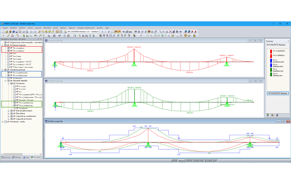Click the highlighted results-on toolbar icon
The width and height of the screenshot is (291, 184).
pos(116,32)
